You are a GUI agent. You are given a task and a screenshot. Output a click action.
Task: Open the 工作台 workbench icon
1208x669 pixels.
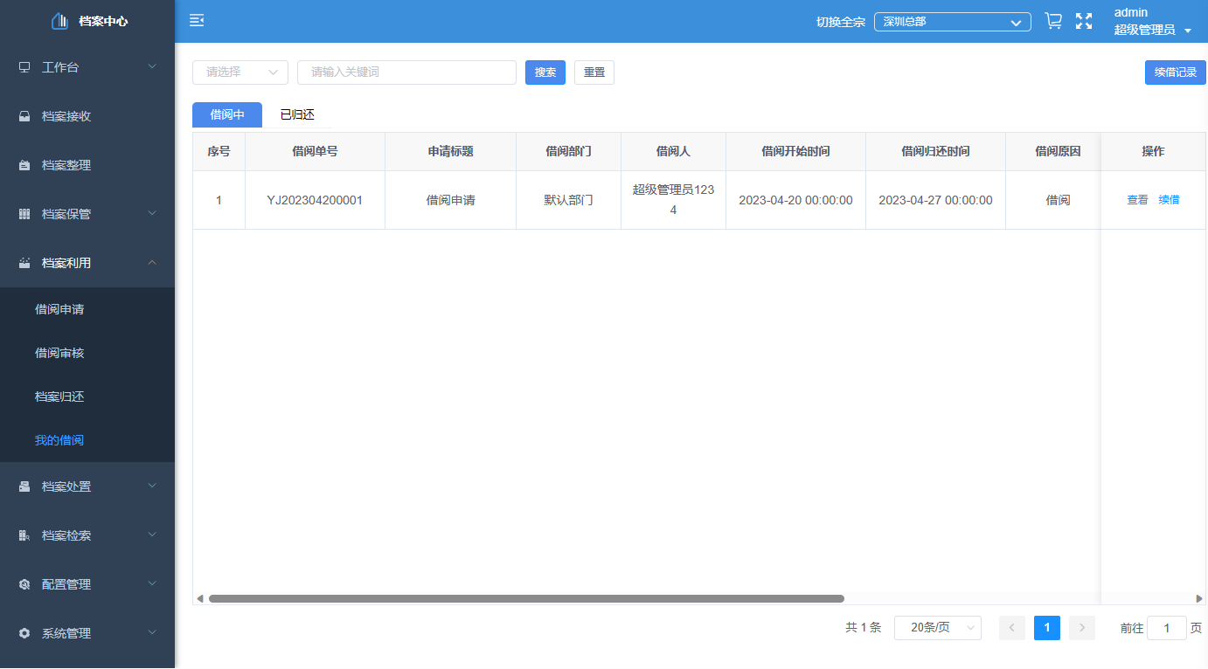pos(24,66)
